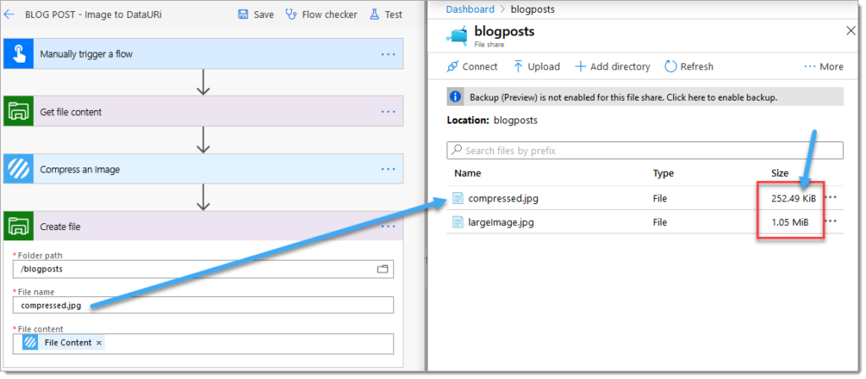Click the Refresh icon in file share toolbar
The width and height of the screenshot is (866, 379).
click(x=671, y=67)
